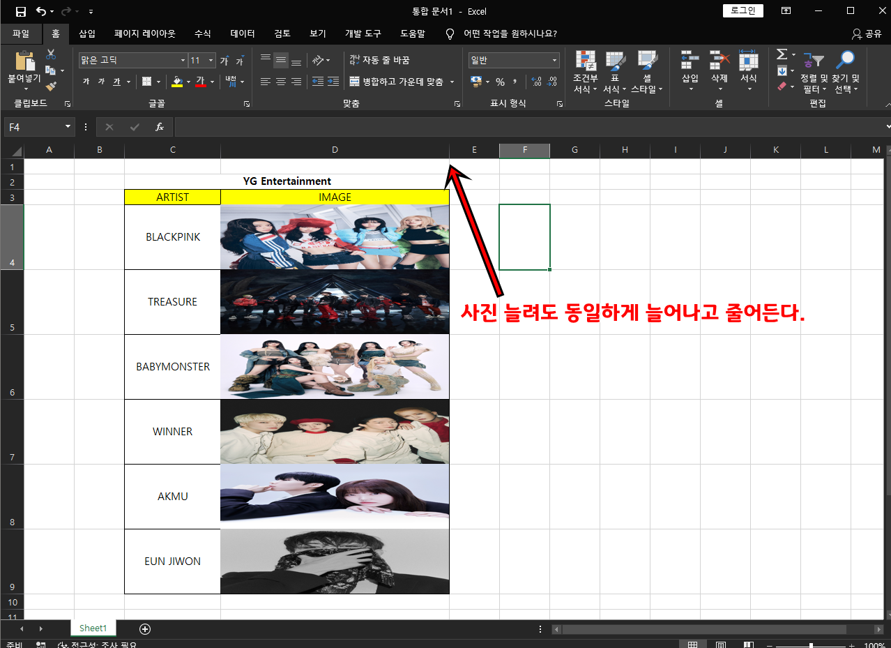The height and width of the screenshot is (648, 891).
Task: Toggle align text right
Action: (296, 82)
